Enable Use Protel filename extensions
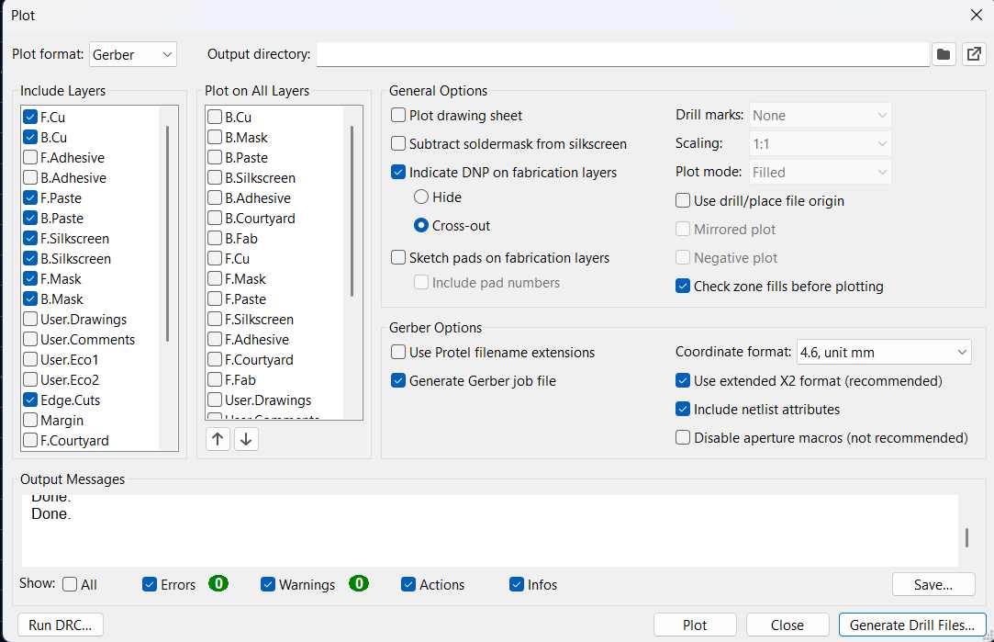 [x=398, y=353]
